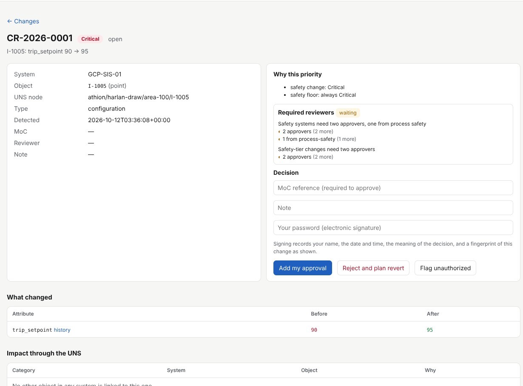Click the waiting status badge

[x=348, y=113]
